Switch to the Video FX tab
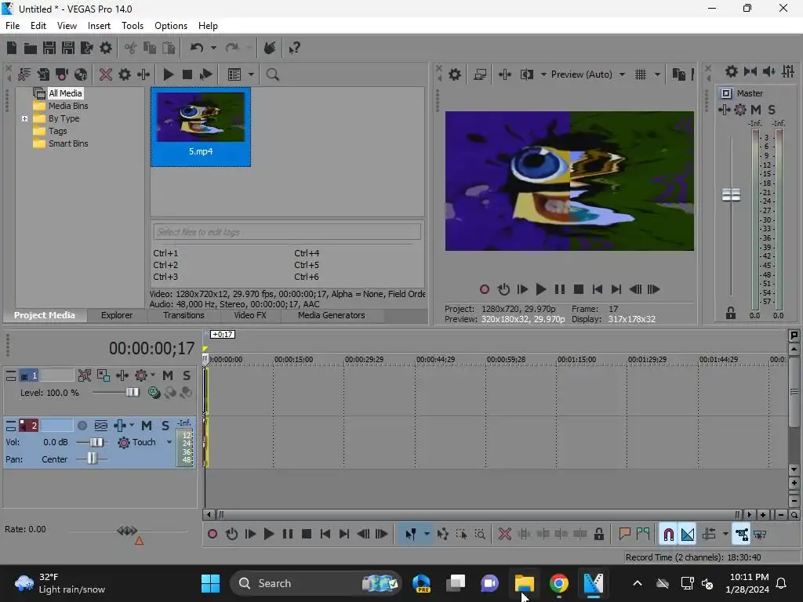Viewport: 803px width, 602px height. click(250, 315)
